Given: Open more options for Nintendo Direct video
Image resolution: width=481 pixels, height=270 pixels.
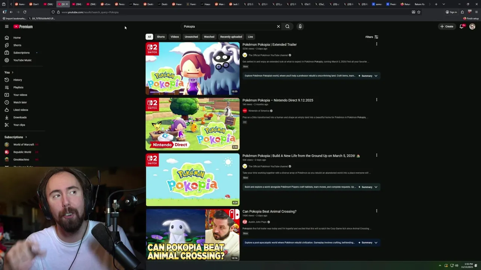Looking at the screenshot, I should tap(377, 100).
